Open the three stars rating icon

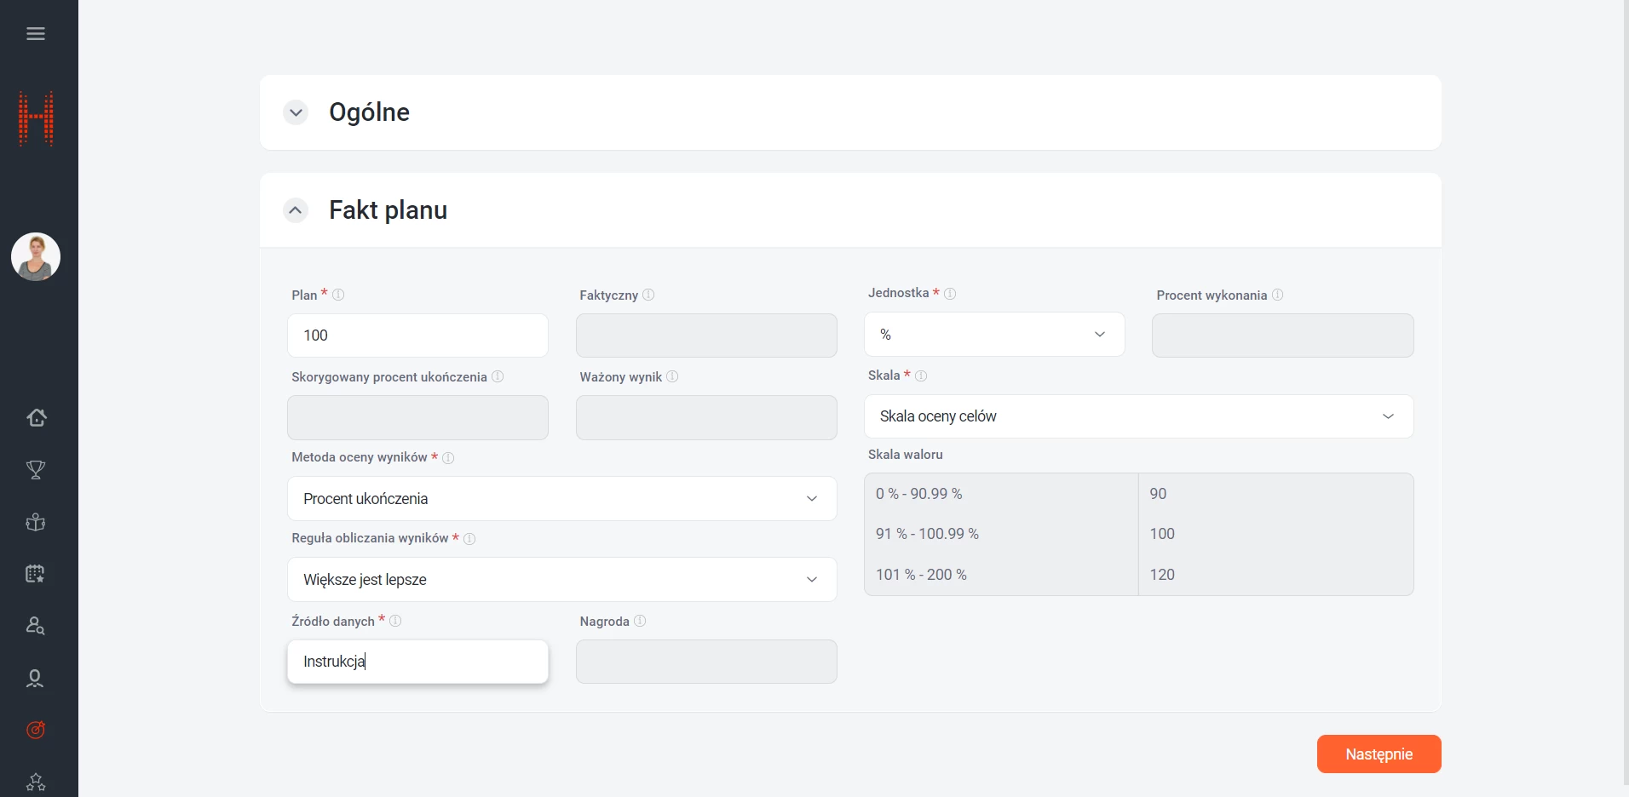pos(36,782)
